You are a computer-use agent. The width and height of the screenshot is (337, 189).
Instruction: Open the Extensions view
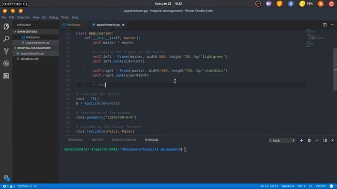pyautogui.click(x=6, y=76)
